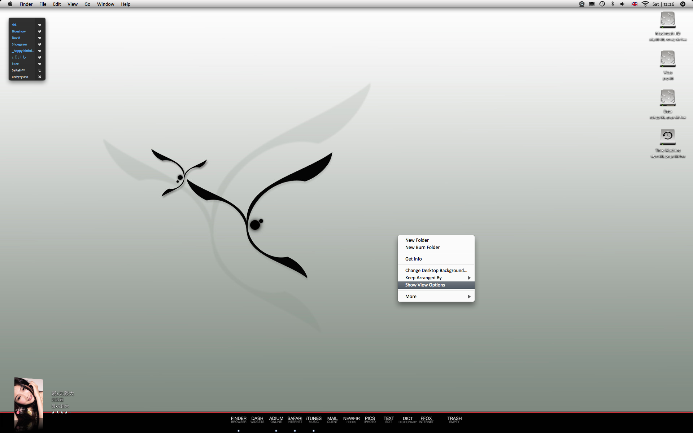Open the UK flag input menu
The height and width of the screenshot is (433, 693).
[634, 4]
